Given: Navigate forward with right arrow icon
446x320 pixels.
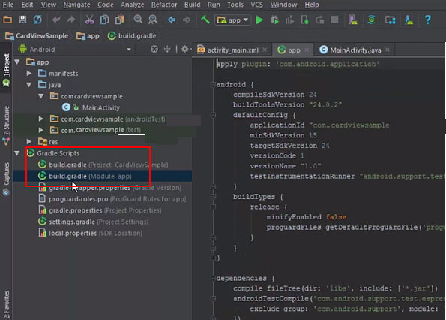Looking at the screenshot, I should pos(187,20).
